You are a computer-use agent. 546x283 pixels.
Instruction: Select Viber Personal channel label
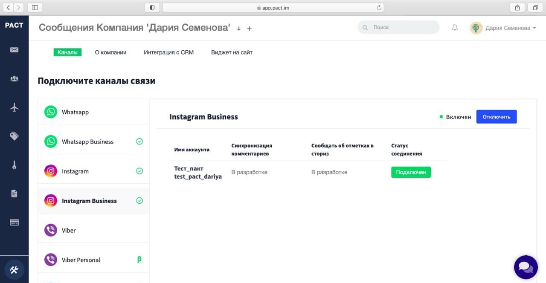81,260
